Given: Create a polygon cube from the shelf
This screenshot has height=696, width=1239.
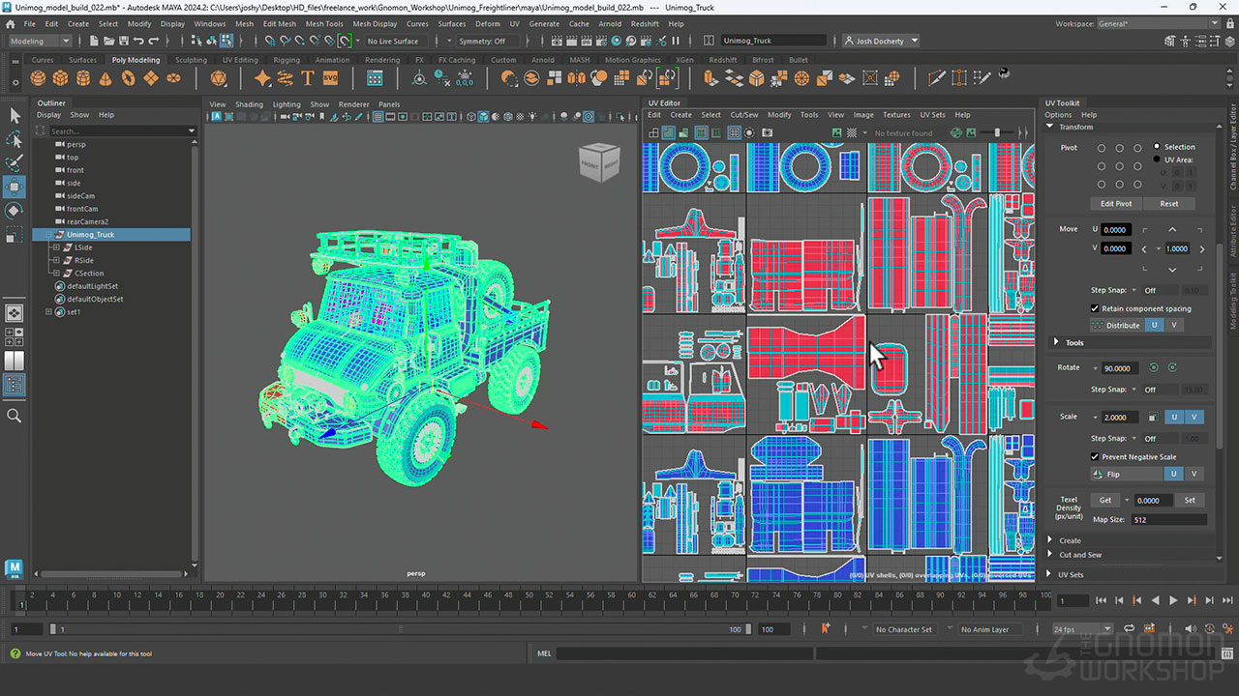Looking at the screenshot, I should coord(60,78).
